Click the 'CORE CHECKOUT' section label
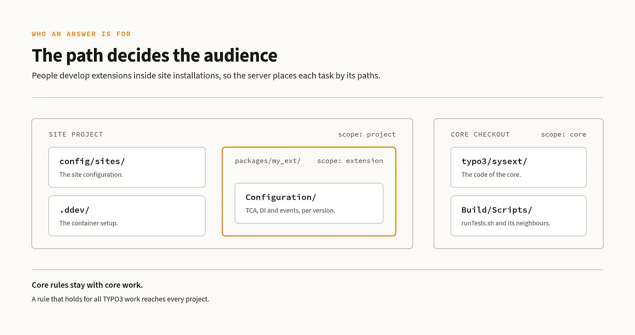The height and width of the screenshot is (335, 635). (x=480, y=134)
